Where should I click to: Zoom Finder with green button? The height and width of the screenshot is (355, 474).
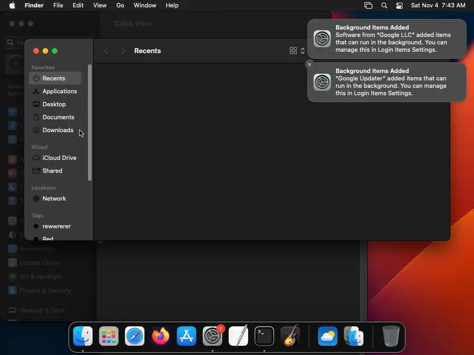[55, 51]
